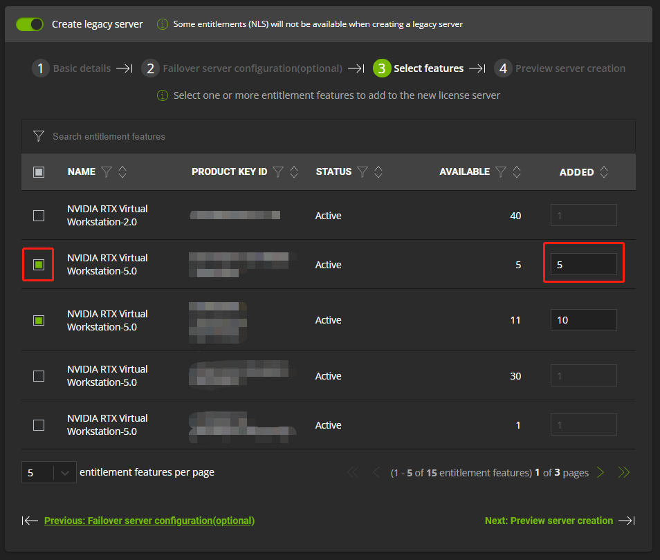Click the funnel icon in the search bar
The height and width of the screenshot is (560, 660).
coord(39,136)
